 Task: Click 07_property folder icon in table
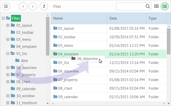point(55,80)
